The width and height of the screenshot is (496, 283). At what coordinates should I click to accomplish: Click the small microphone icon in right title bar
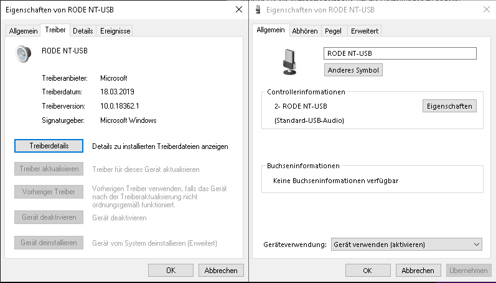coord(258,10)
